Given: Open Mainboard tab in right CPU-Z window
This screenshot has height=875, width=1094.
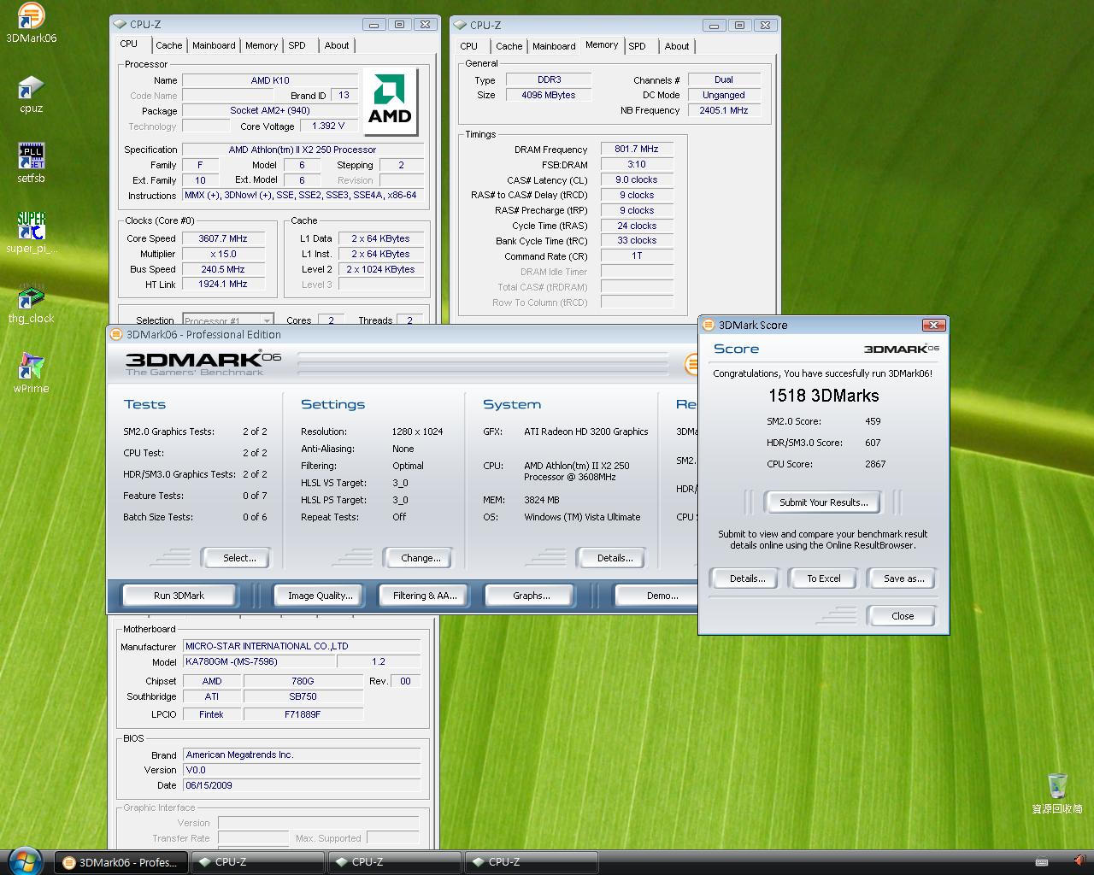Looking at the screenshot, I should click(x=554, y=46).
